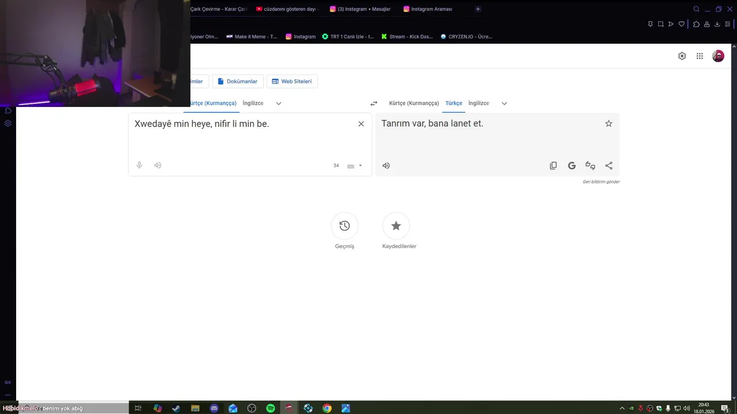Open the Web Siteleri translation mode
Screen dimensions: 737x414
(x=292, y=81)
